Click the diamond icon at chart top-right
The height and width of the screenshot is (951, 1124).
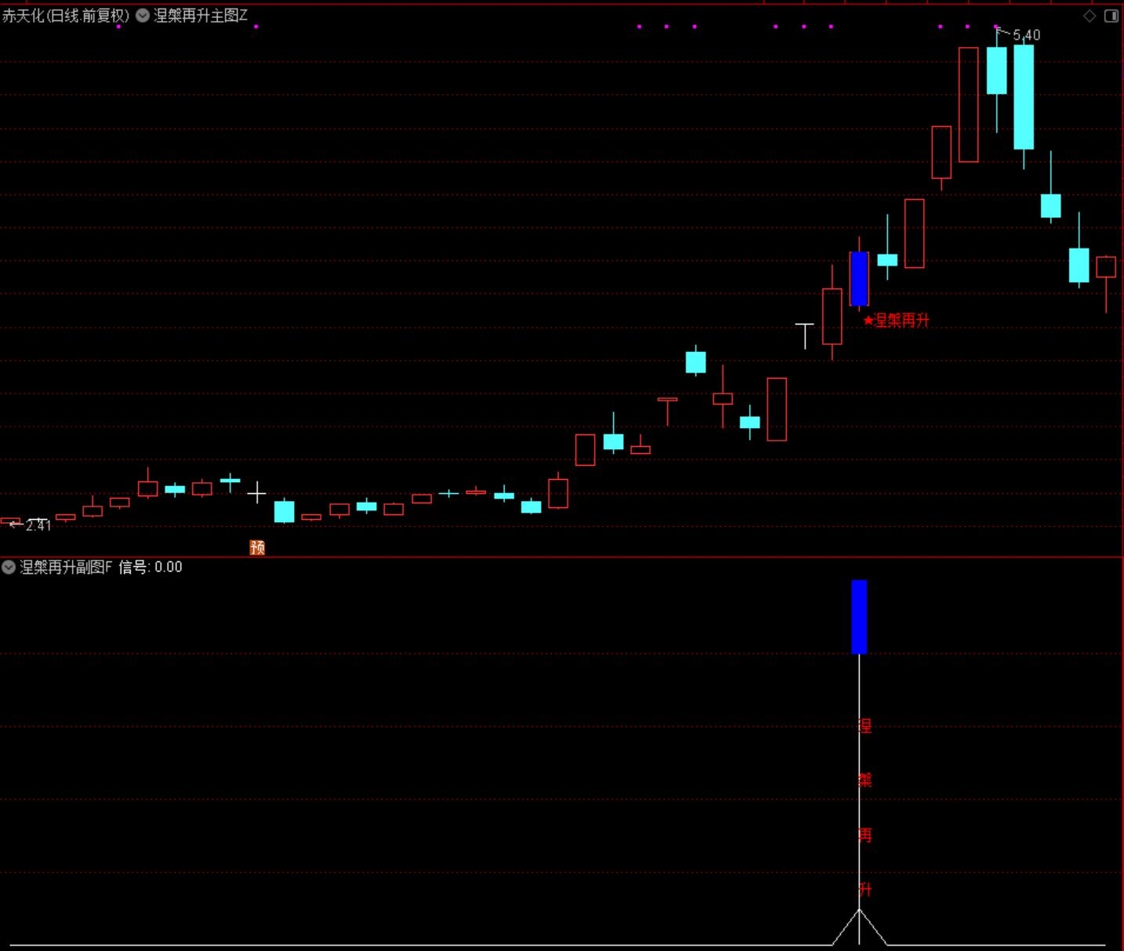pos(1090,16)
